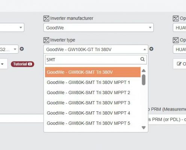Choose GW80K-SMT Tri 380V MPPT 2 entry
Viewport: 186px width, 150px height.
[93, 93]
